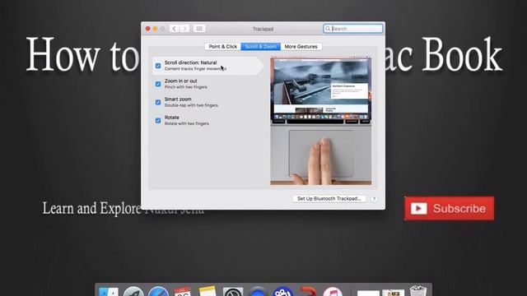The image size is (527, 296).
Task: Open Finder from the dock
Action: [x=109, y=291]
